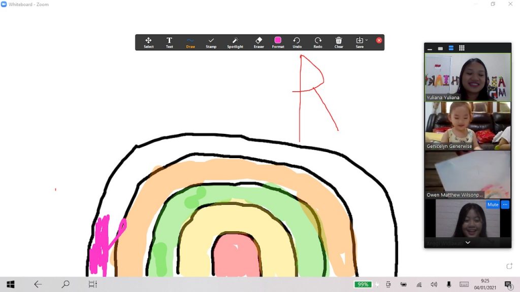Pick the Text tool

click(x=169, y=43)
